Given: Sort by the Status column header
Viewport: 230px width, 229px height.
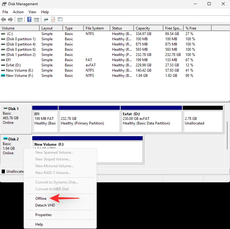Looking at the screenshot, I should (122, 28).
